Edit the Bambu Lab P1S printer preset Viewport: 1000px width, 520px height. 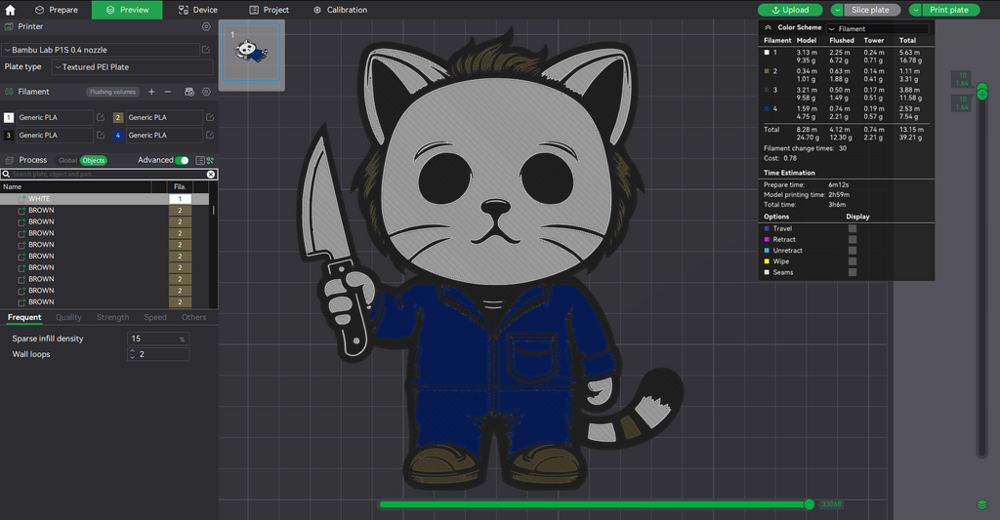(206, 50)
